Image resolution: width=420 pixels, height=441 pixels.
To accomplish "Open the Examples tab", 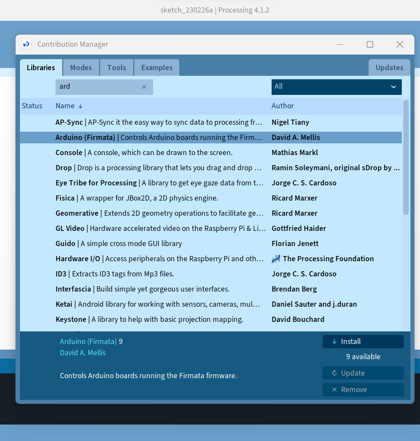I will coord(157,68).
